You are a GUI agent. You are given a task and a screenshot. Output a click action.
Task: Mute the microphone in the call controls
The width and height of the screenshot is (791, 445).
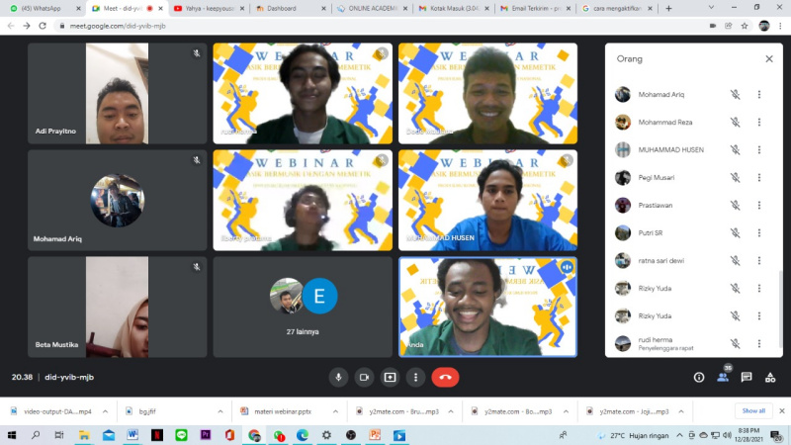[338, 377]
